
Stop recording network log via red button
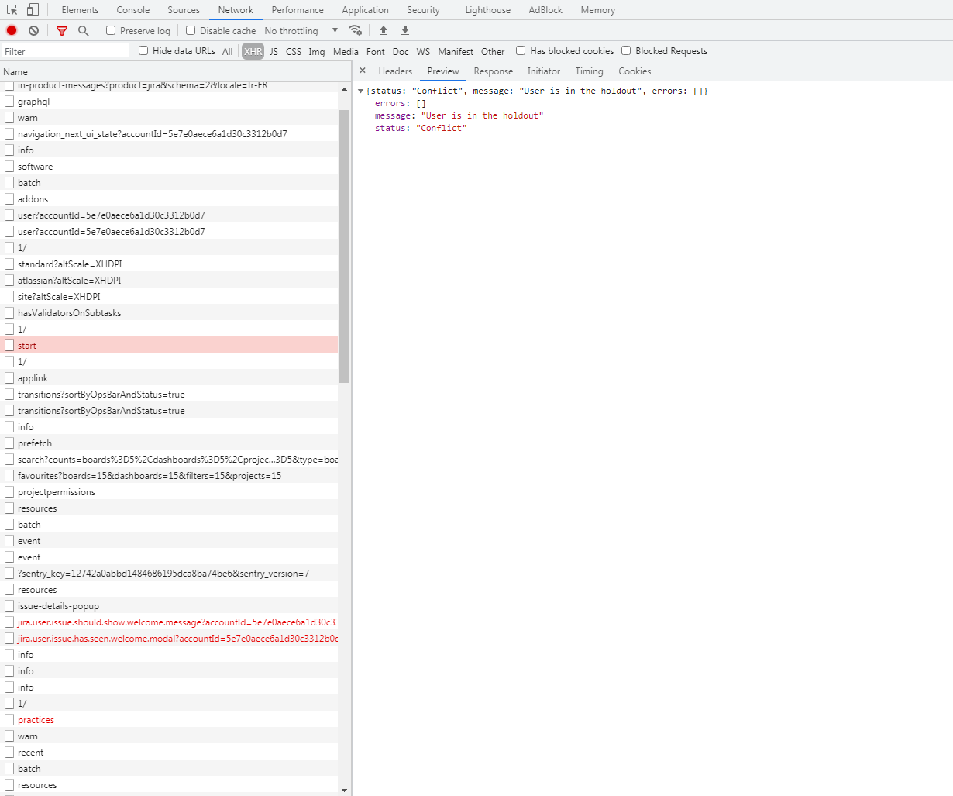tap(12, 30)
